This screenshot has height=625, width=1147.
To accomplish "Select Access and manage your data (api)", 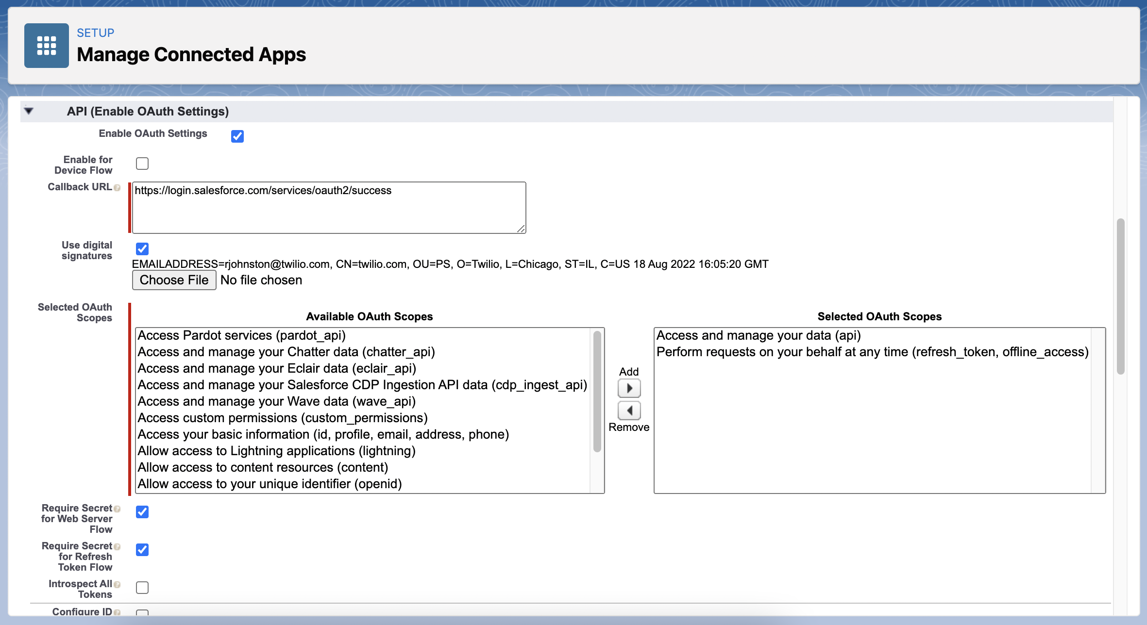I will (759, 335).
